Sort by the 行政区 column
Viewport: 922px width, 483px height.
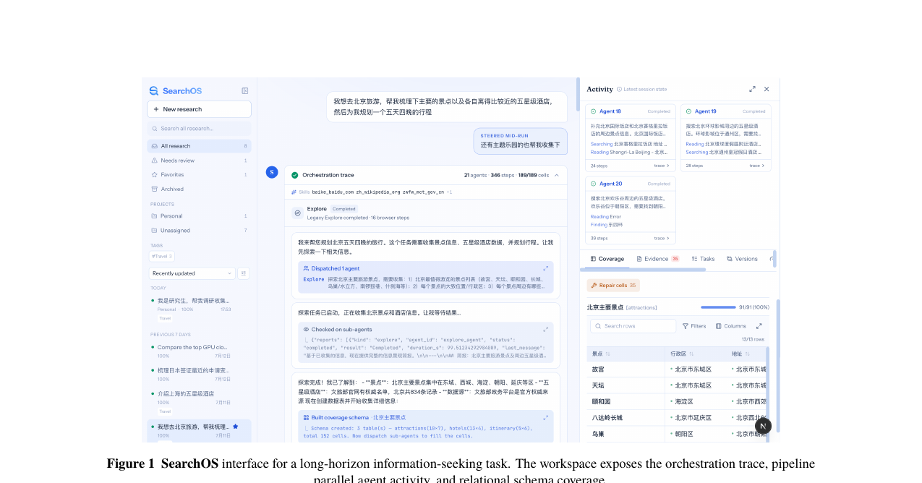(682, 354)
